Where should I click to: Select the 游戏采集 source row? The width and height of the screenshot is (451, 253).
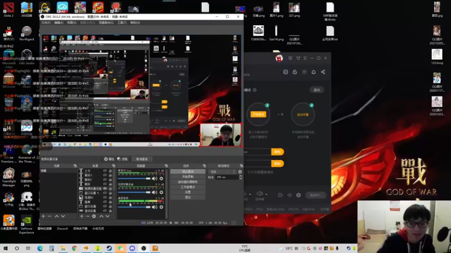(95, 211)
